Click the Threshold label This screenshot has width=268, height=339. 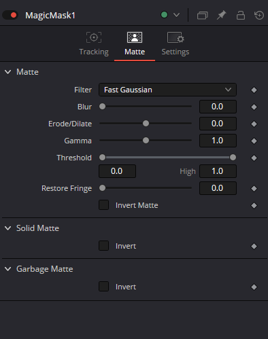(x=74, y=158)
